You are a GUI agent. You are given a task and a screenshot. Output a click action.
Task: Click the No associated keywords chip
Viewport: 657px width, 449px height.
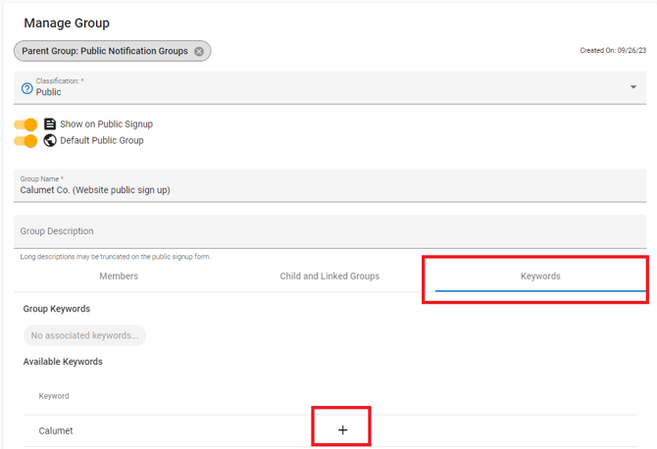[x=84, y=335]
